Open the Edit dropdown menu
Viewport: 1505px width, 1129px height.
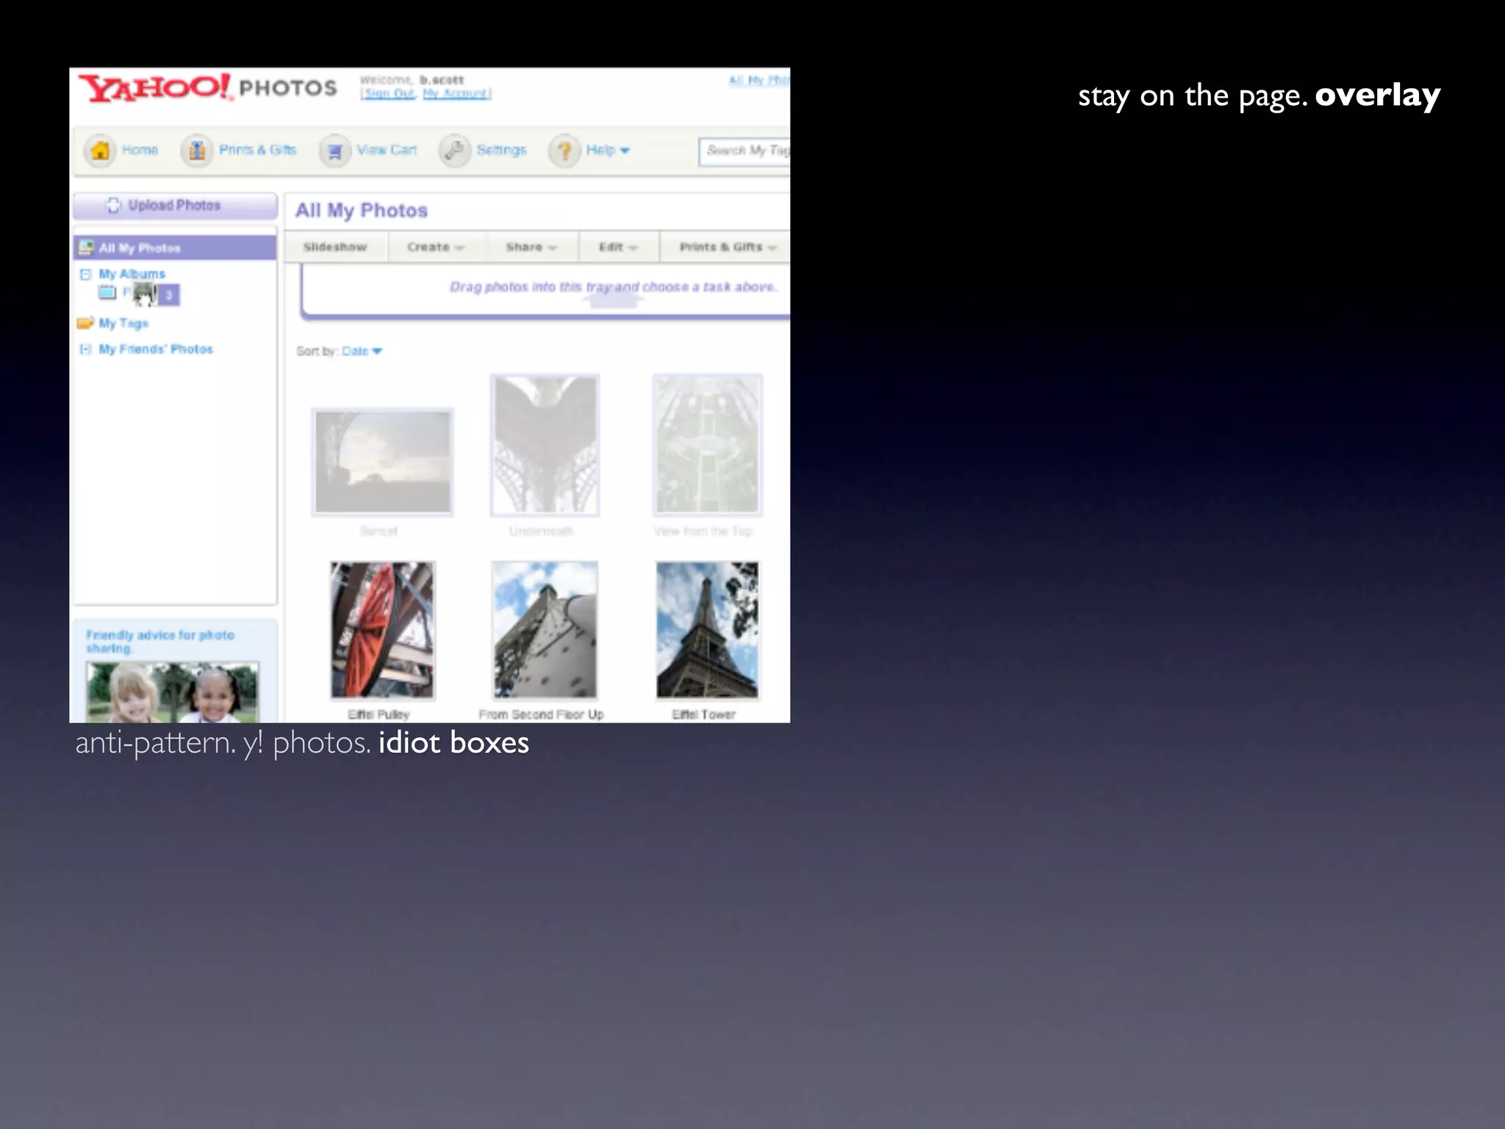(x=619, y=247)
